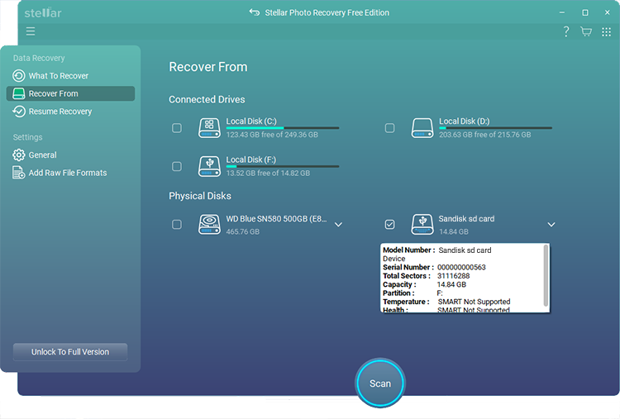Click Local Disk (D:) usage bar

click(x=495, y=128)
